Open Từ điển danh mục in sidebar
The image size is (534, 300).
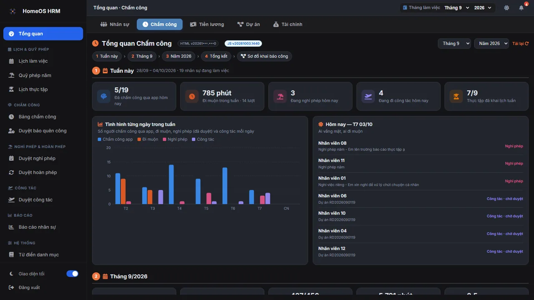(43, 255)
